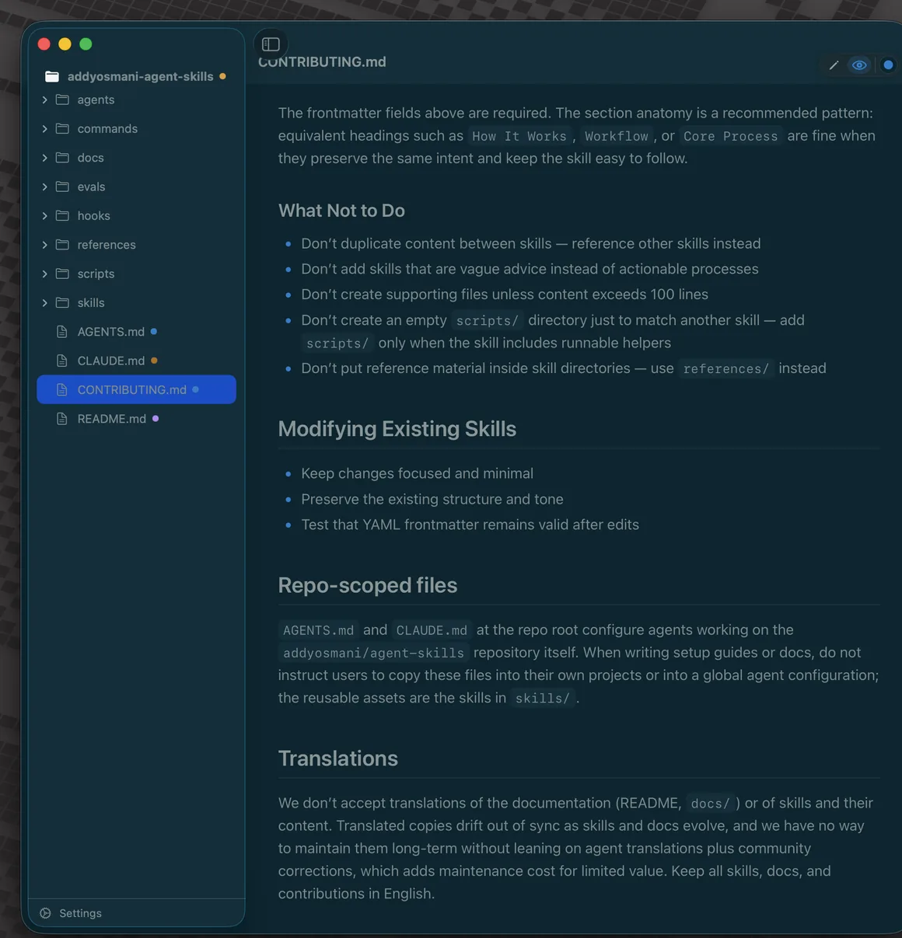
Task: Click the 'references/' inline code
Action: tap(726, 368)
